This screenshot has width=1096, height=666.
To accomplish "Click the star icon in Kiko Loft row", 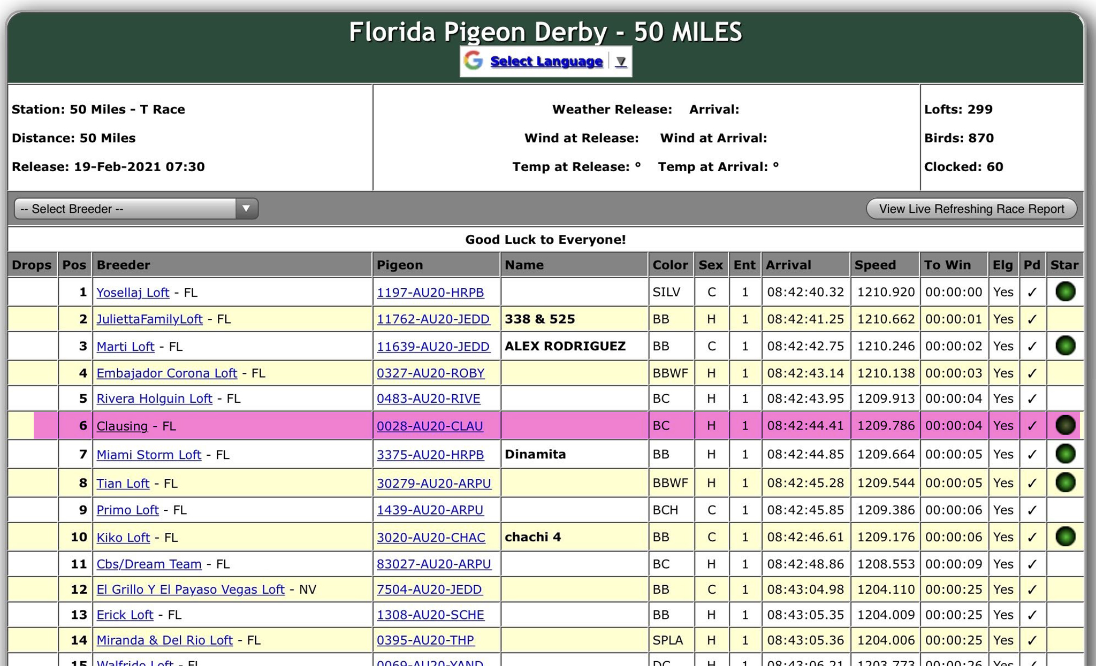I will [x=1065, y=537].
